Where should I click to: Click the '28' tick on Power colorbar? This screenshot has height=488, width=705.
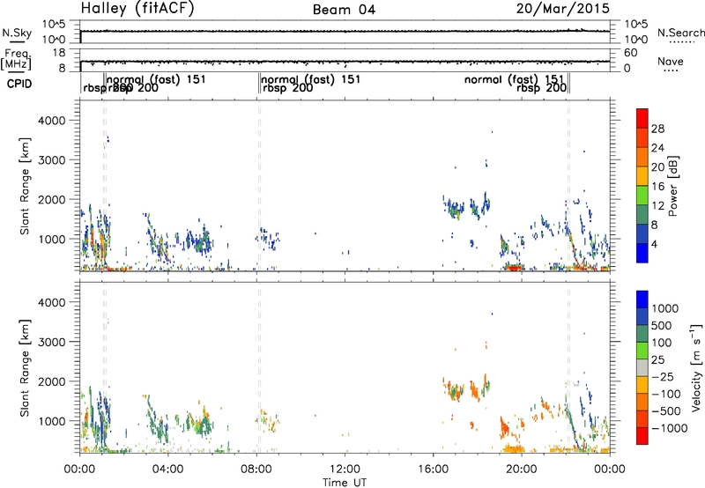[657, 129]
